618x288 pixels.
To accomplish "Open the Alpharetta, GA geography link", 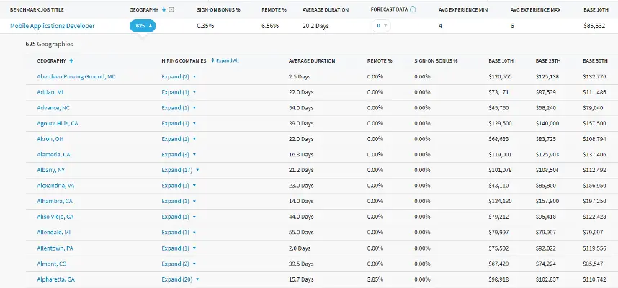I will pyautogui.click(x=56, y=279).
